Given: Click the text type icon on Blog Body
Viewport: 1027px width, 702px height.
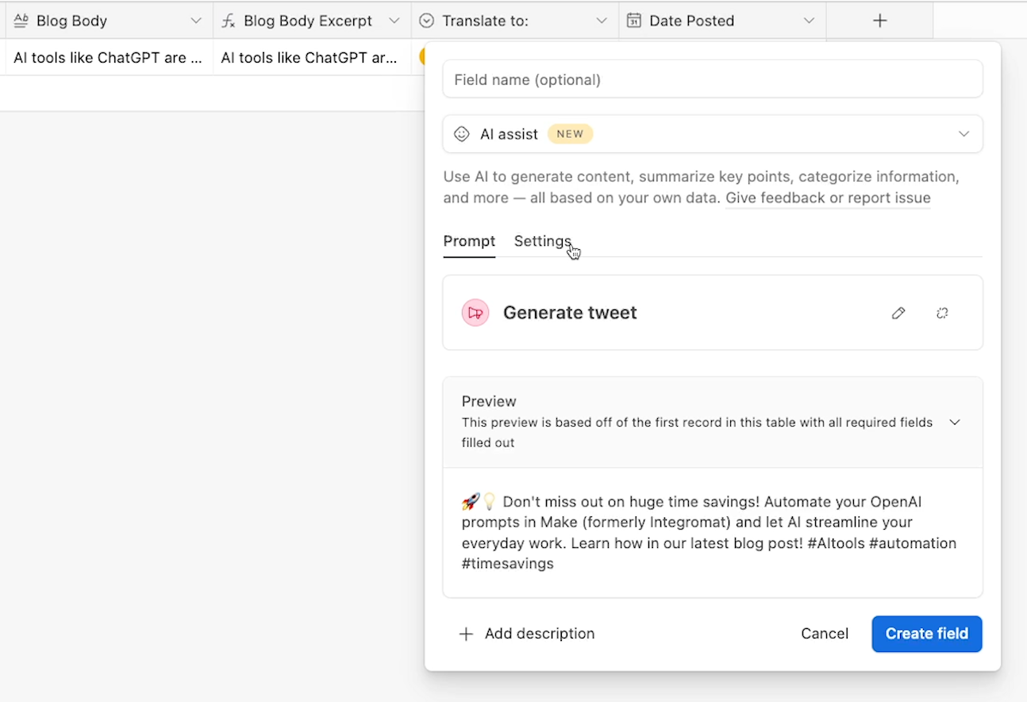Looking at the screenshot, I should pyautogui.click(x=21, y=21).
